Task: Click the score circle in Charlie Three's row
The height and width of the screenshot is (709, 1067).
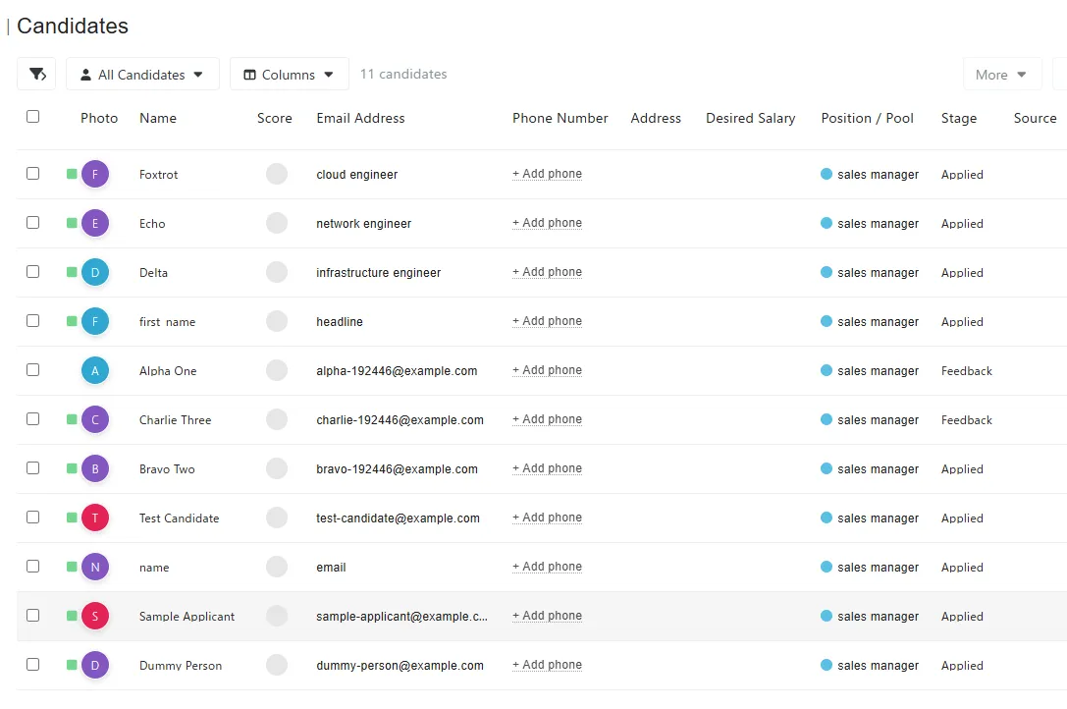Action: [x=277, y=419]
